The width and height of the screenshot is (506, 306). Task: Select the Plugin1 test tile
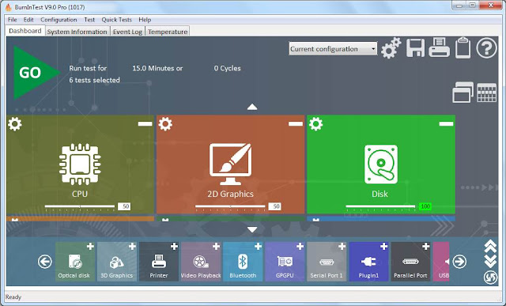[x=368, y=262]
